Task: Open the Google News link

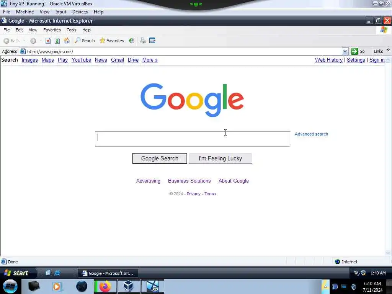Action: (101, 60)
